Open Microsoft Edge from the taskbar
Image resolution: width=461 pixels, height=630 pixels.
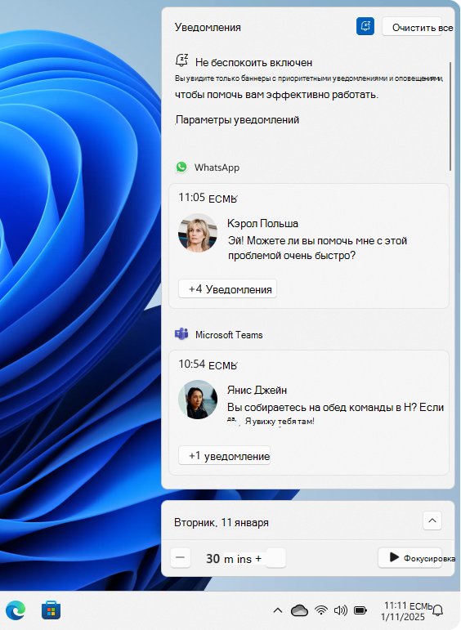point(16,610)
